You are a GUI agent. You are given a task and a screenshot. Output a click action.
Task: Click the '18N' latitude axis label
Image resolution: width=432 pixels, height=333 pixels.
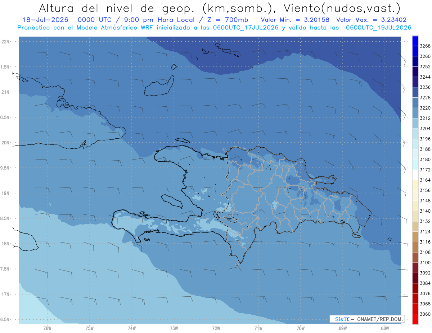click(x=6, y=244)
